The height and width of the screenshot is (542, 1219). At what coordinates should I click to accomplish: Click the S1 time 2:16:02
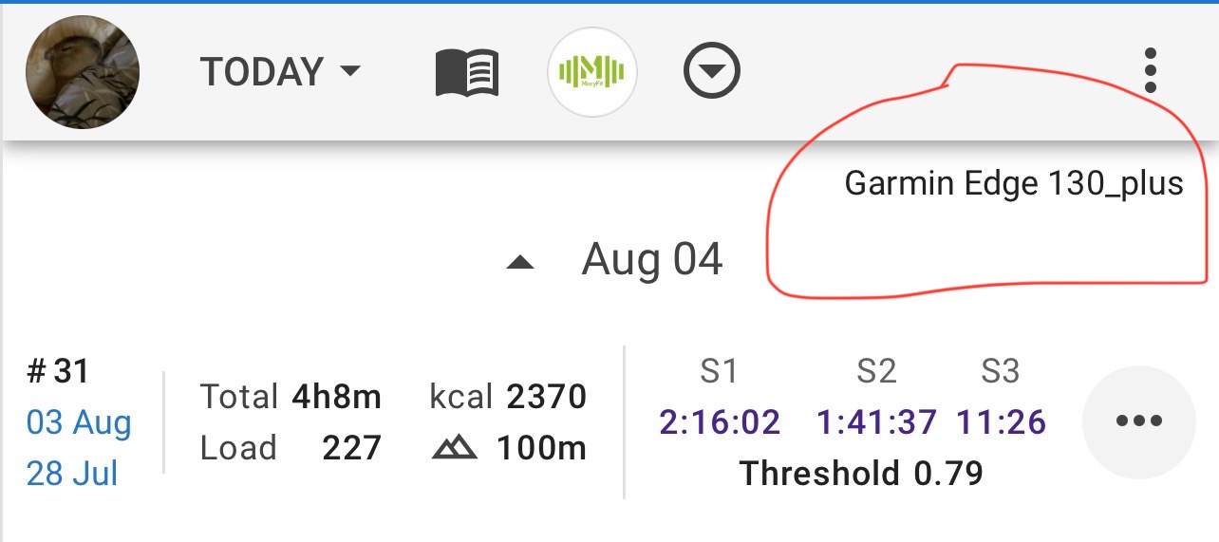coord(720,422)
